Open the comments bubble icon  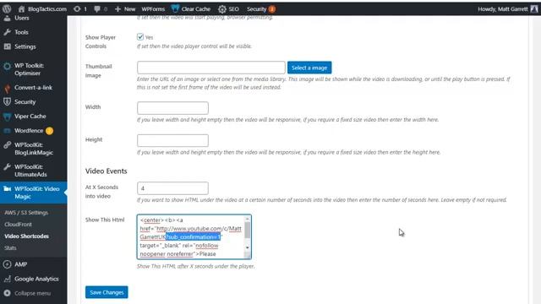click(101, 9)
